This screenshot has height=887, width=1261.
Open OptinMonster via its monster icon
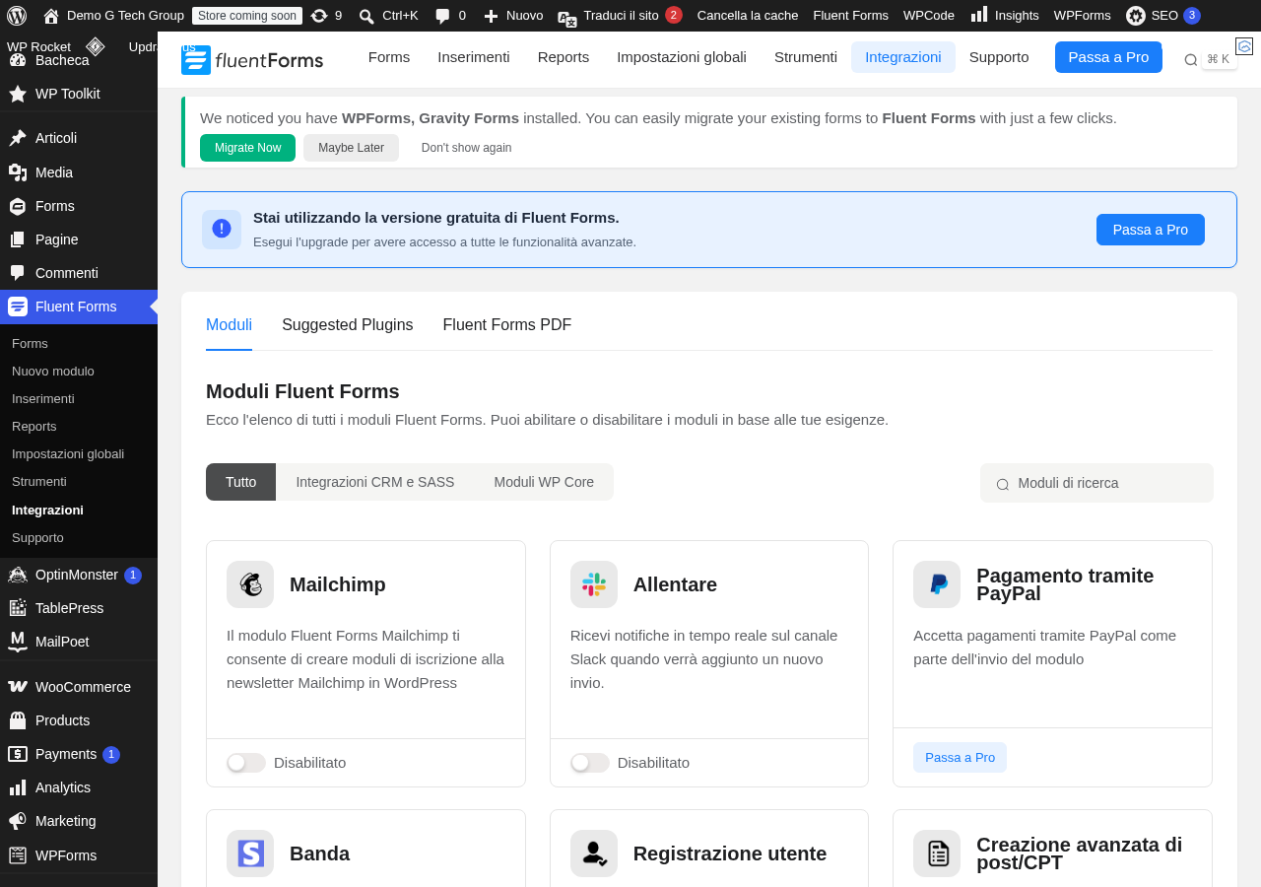tap(18, 575)
